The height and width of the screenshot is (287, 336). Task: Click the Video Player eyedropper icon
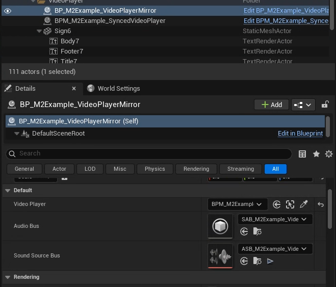pyautogui.click(x=304, y=204)
